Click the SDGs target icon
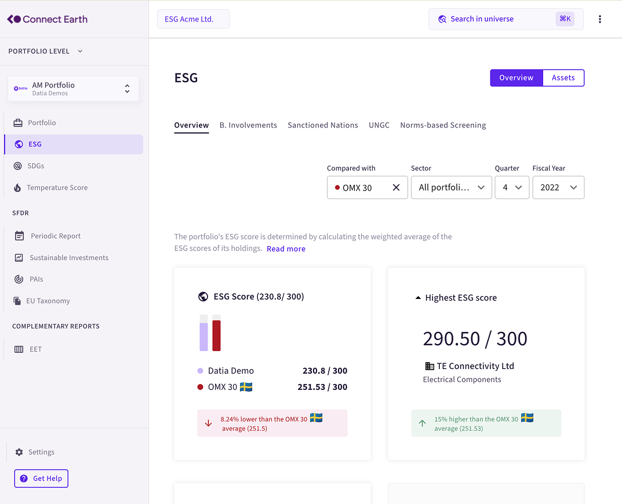This screenshot has width=622, height=504. pos(18,166)
